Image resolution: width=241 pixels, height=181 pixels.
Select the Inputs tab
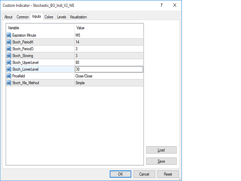pos(37,17)
